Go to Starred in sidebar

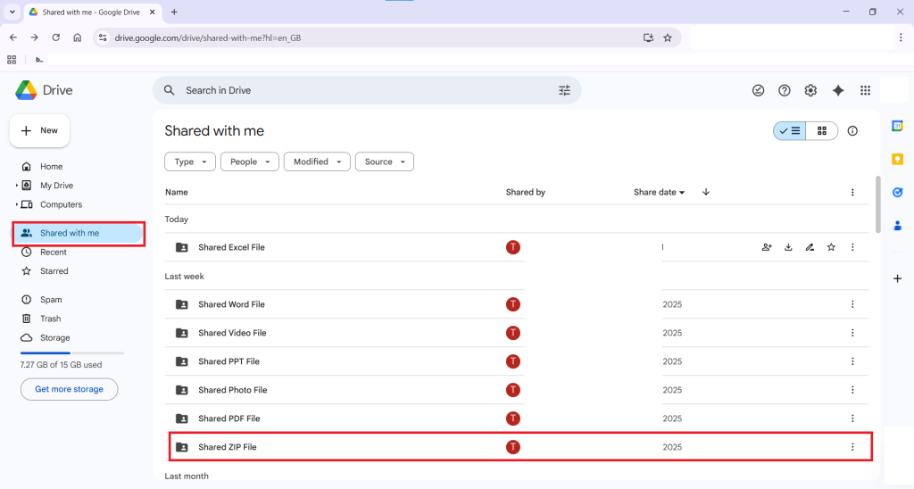coord(54,271)
